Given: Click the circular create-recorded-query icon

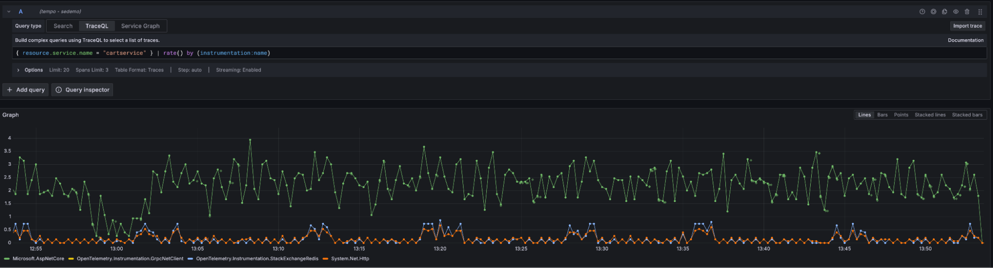Looking at the screenshot, I should (933, 11).
